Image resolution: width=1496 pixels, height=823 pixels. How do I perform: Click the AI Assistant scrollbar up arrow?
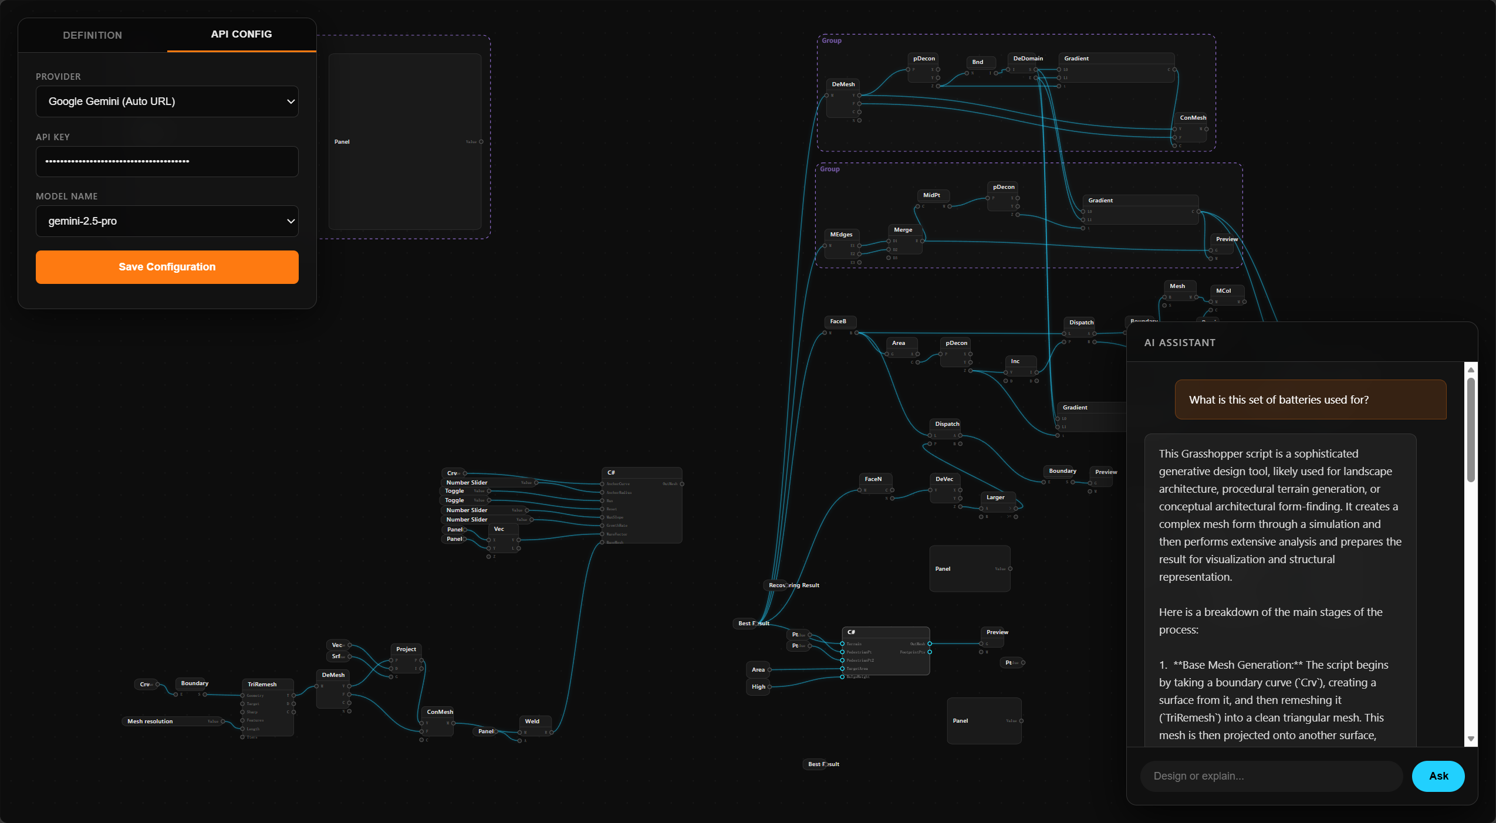1471,370
